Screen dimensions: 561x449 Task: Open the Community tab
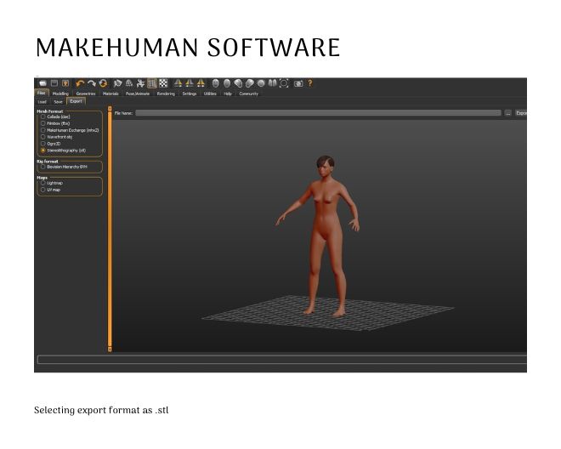tap(249, 94)
